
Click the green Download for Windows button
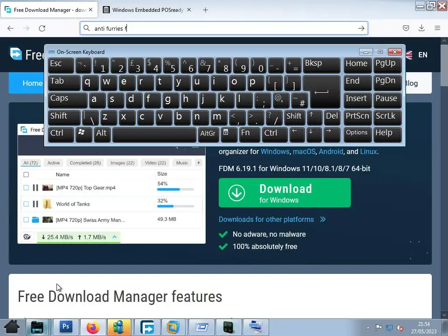click(x=284, y=192)
